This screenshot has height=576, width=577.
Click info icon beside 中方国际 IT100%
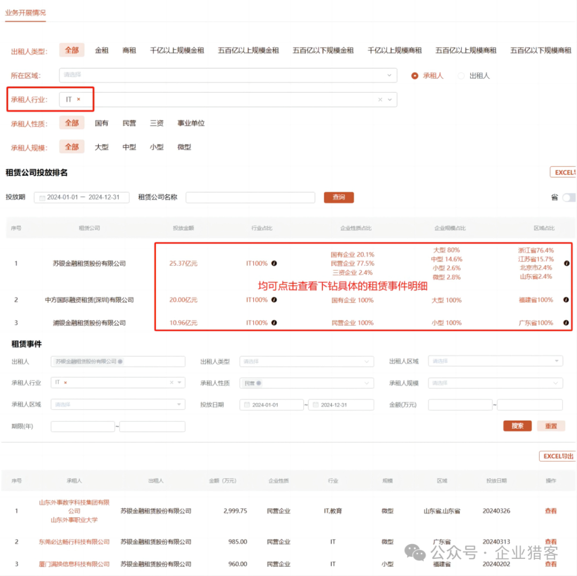(274, 299)
